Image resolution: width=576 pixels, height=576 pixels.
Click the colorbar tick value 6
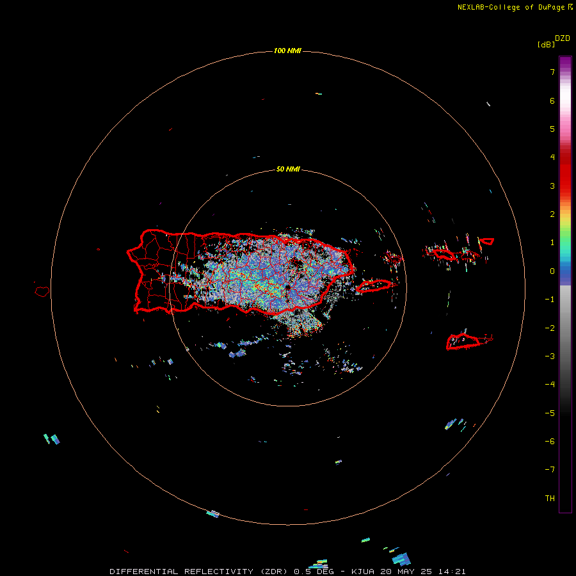click(552, 100)
